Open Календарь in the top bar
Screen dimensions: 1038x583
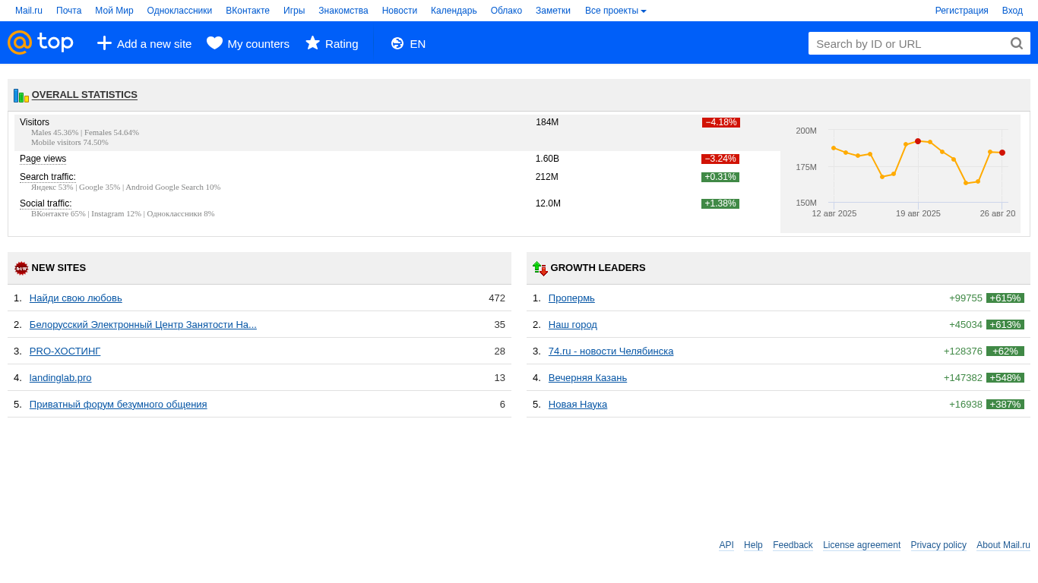(x=454, y=11)
